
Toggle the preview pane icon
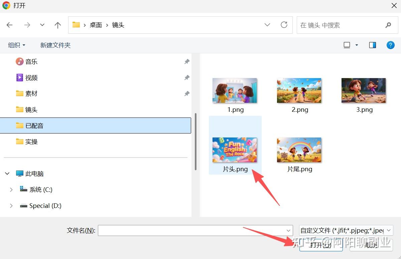tap(373, 45)
